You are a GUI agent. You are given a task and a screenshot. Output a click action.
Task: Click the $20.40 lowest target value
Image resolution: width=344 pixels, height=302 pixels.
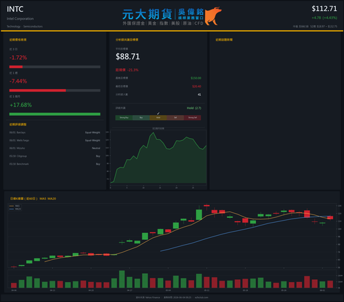pyautogui.click(x=197, y=86)
